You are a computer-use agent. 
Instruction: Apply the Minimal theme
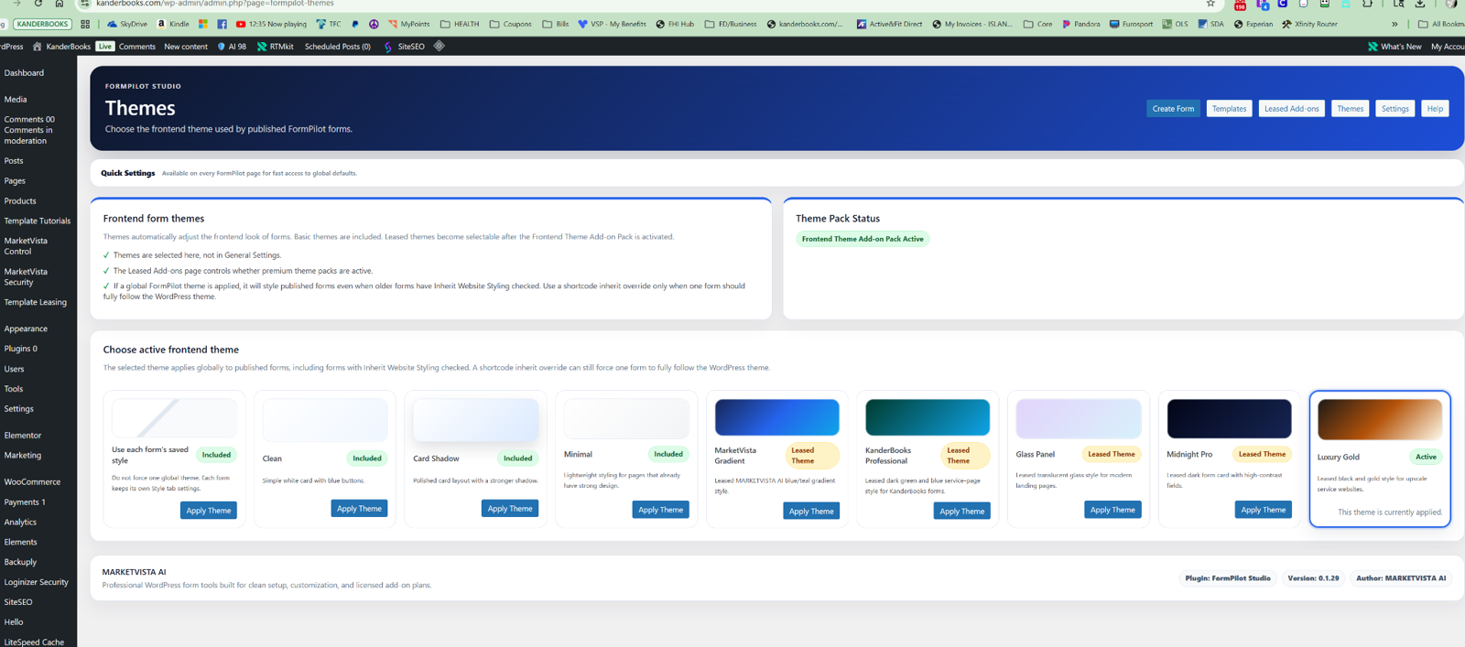tap(660, 510)
